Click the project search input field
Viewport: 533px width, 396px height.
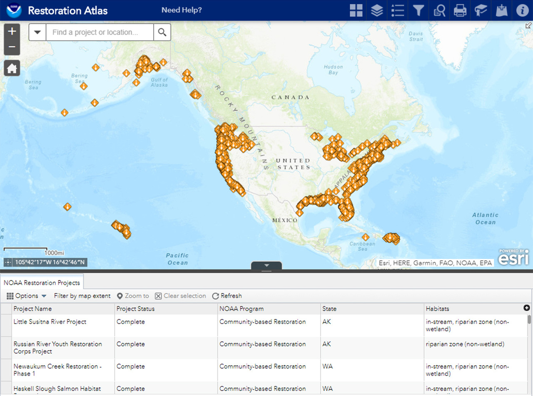[99, 32]
